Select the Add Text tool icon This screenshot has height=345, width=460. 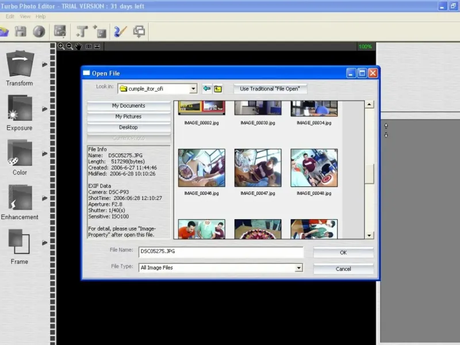point(81,31)
